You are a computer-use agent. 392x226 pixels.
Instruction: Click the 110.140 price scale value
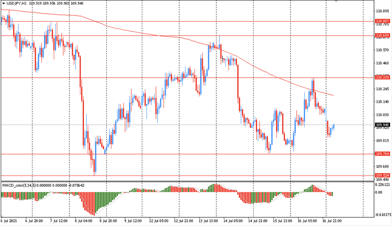pos(383,102)
